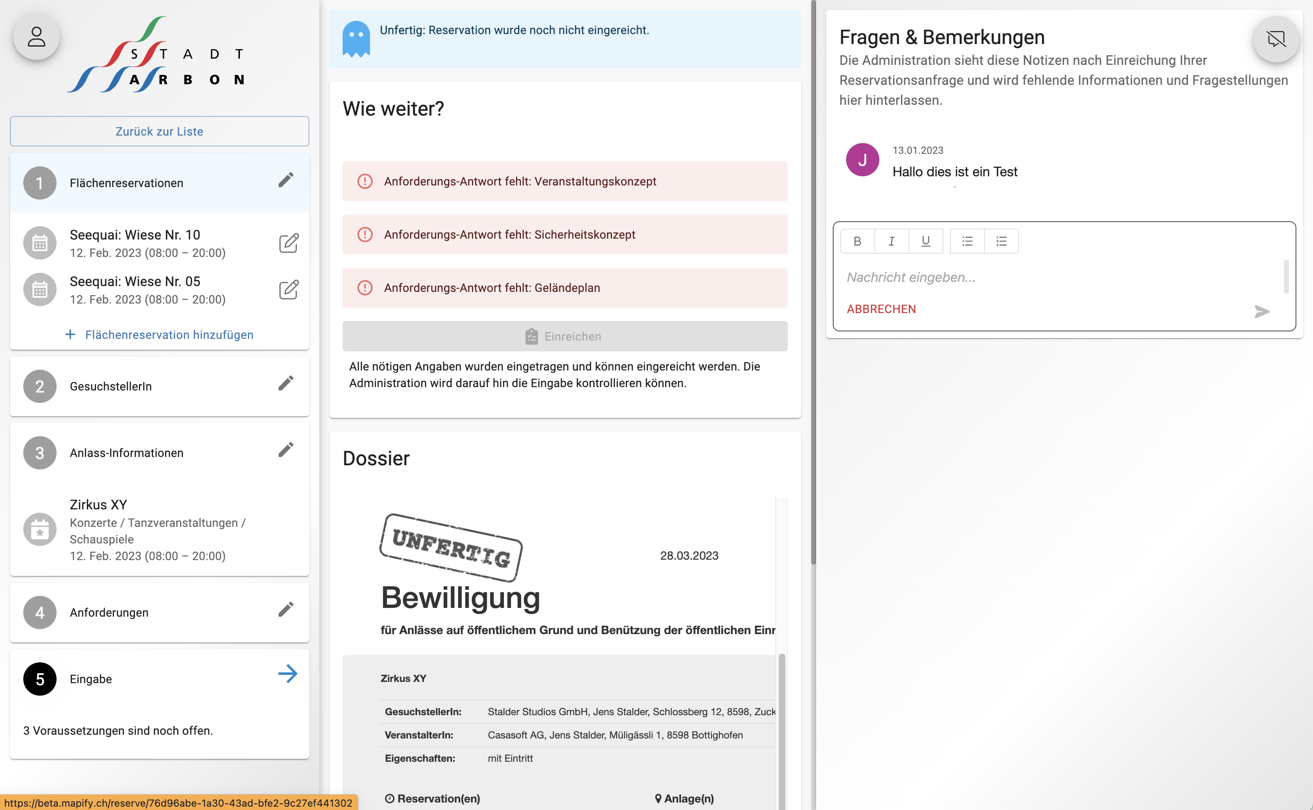
Task: Open step 5 Eingabe with arrow
Action: pos(288,674)
